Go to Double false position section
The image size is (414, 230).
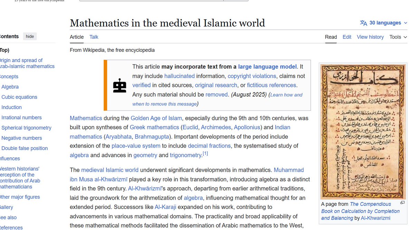click(25, 149)
